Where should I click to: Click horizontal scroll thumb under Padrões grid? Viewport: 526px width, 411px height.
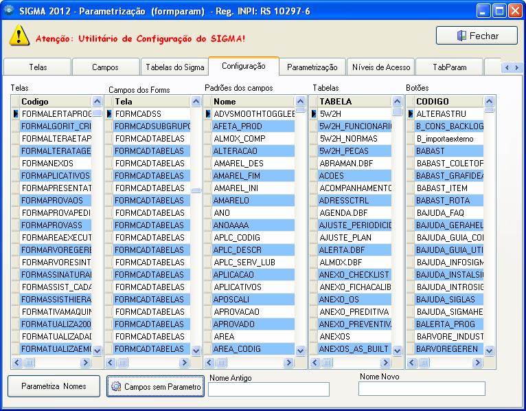click(x=221, y=363)
